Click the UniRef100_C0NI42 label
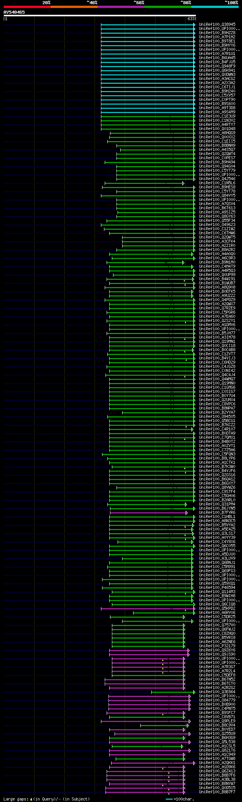 coord(217,371)
